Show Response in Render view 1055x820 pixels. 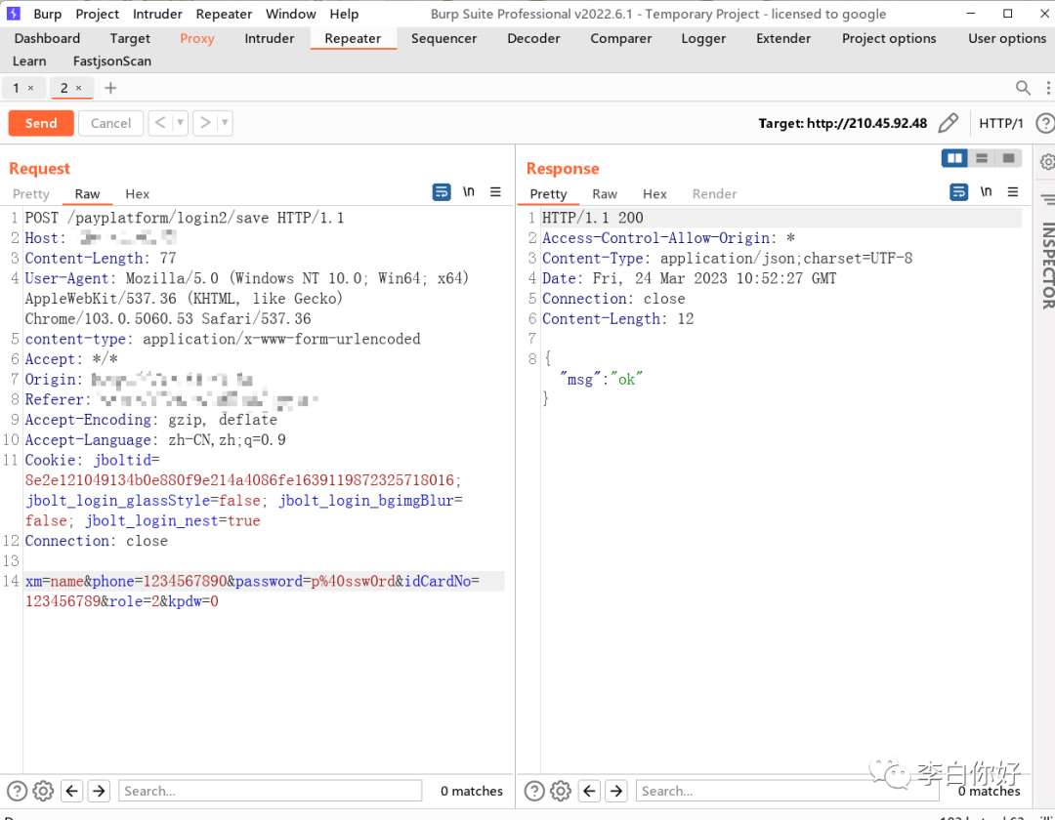click(714, 193)
